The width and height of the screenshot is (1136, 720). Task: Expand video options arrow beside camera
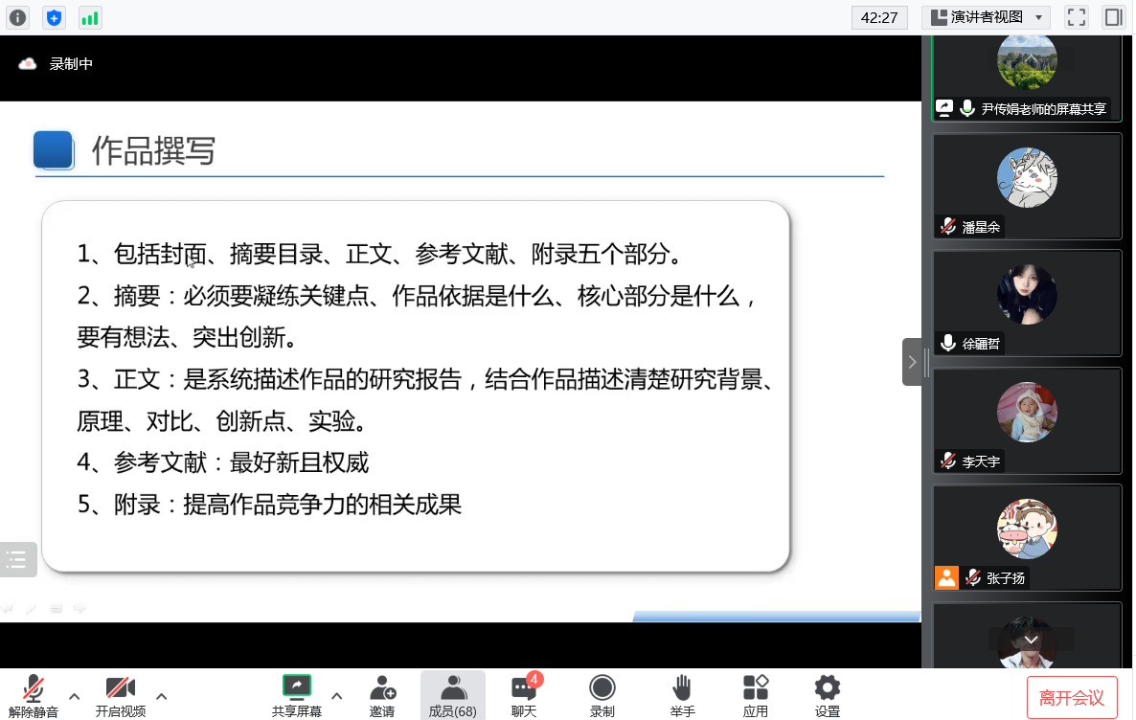(x=162, y=695)
